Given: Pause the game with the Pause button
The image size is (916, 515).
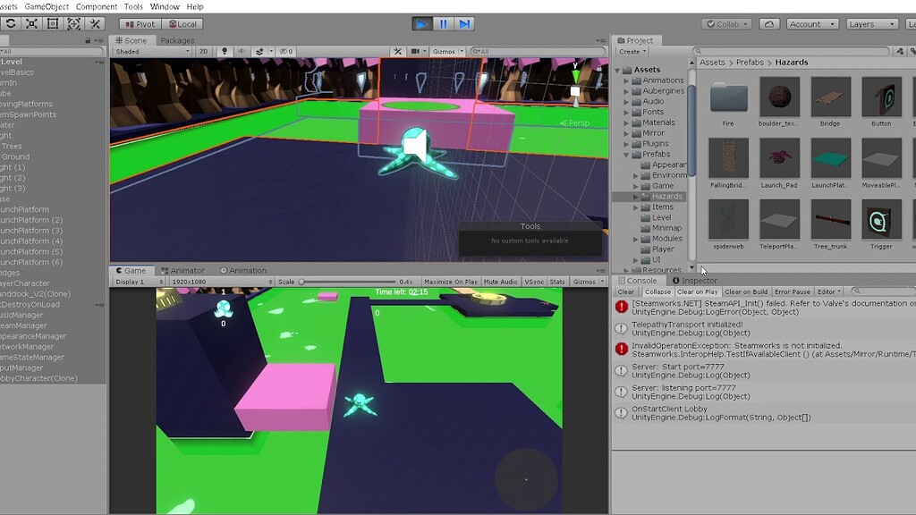Looking at the screenshot, I should [x=443, y=24].
